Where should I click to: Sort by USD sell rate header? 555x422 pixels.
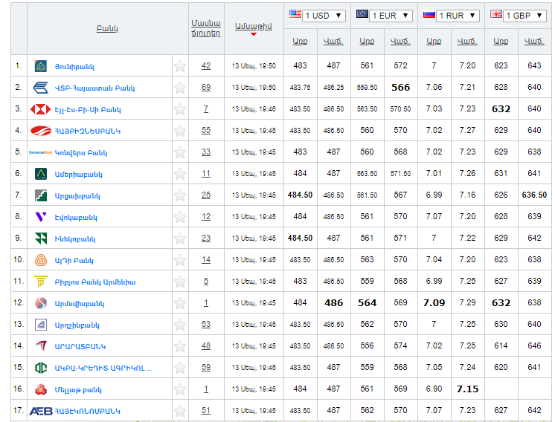click(333, 42)
